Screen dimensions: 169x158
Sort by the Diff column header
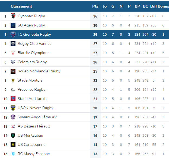154,6
